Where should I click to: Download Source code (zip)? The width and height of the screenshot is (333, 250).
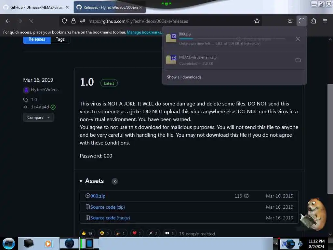click(107, 207)
